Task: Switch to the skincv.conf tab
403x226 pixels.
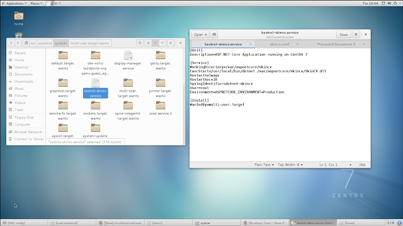Action: [280, 44]
